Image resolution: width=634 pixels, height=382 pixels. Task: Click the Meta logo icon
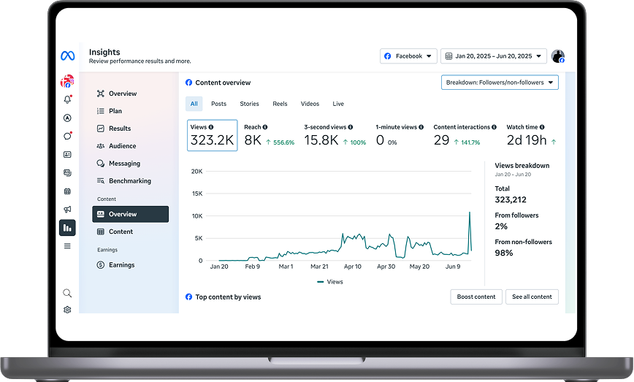[67, 56]
